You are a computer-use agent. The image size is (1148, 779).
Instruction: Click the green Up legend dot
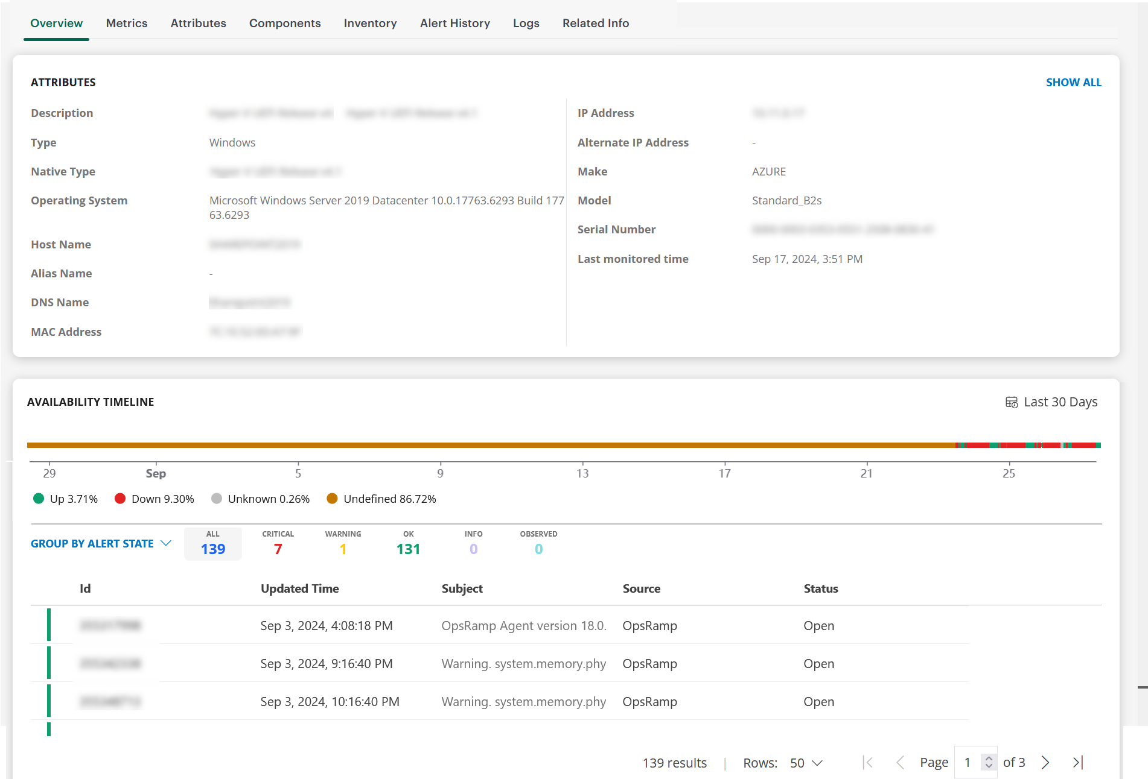pyautogui.click(x=39, y=499)
